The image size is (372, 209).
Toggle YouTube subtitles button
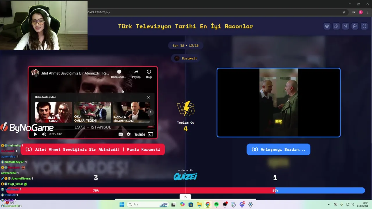click(x=121, y=134)
